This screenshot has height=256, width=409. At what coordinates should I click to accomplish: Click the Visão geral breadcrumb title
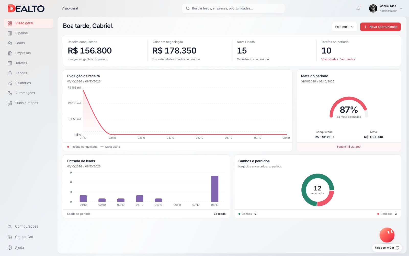coord(70,8)
